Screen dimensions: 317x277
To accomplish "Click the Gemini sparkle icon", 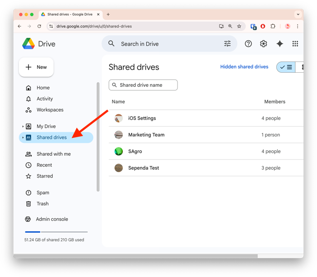I will point(280,44).
